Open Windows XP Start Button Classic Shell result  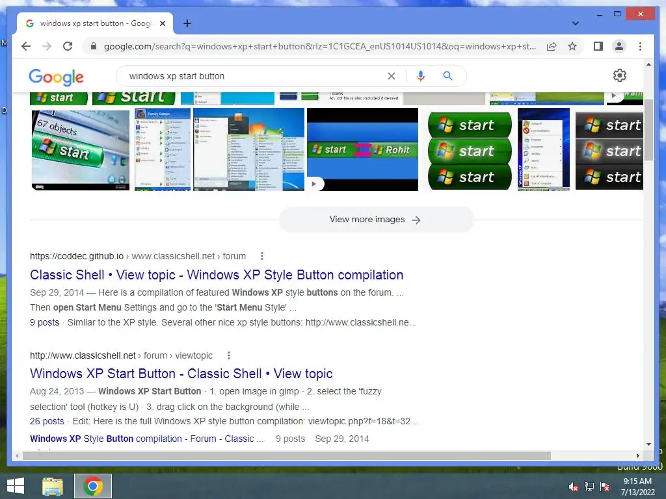[181, 374]
